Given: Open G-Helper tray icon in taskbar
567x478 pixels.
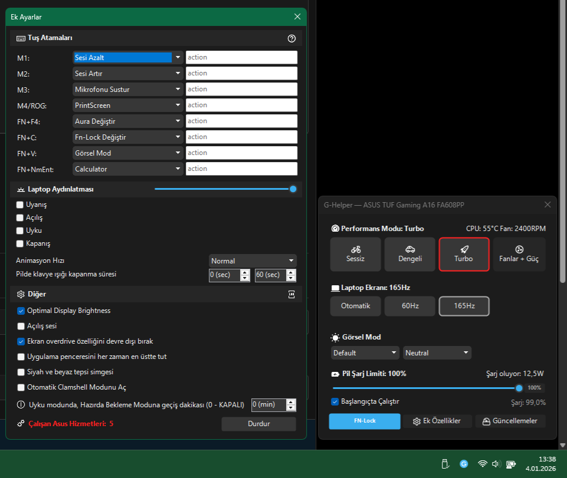Looking at the screenshot, I should (x=464, y=464).
